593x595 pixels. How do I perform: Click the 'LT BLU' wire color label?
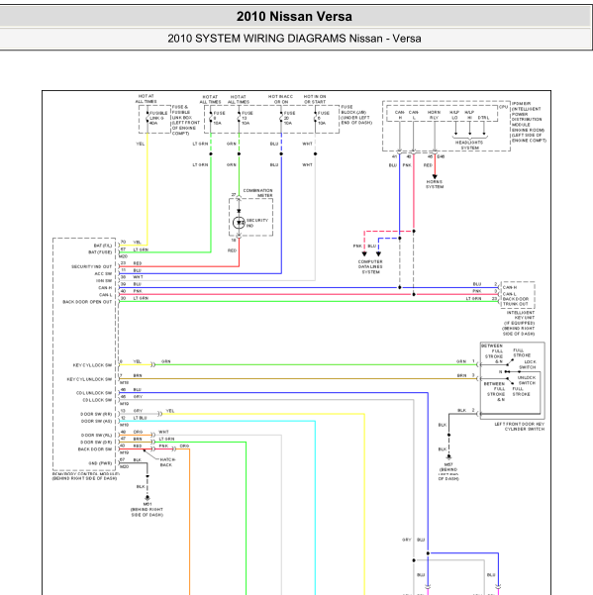tap(140, 418)
